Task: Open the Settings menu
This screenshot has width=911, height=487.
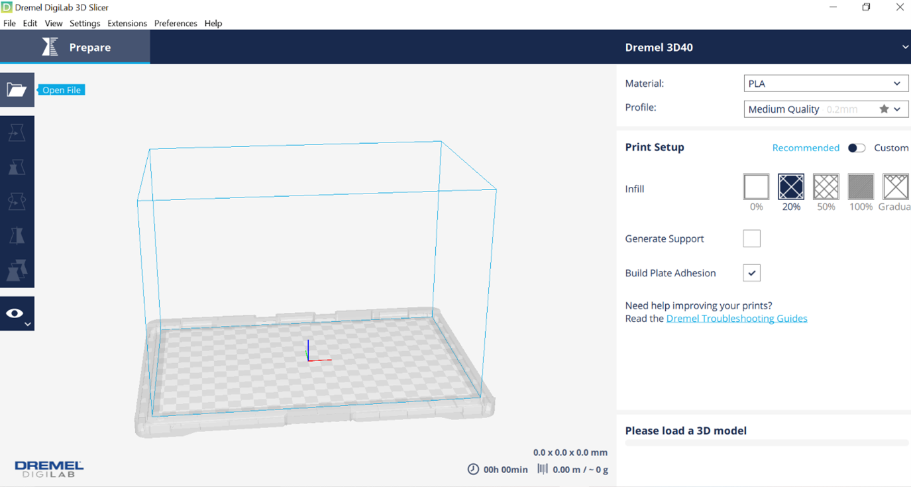Action: coord(85,23)
